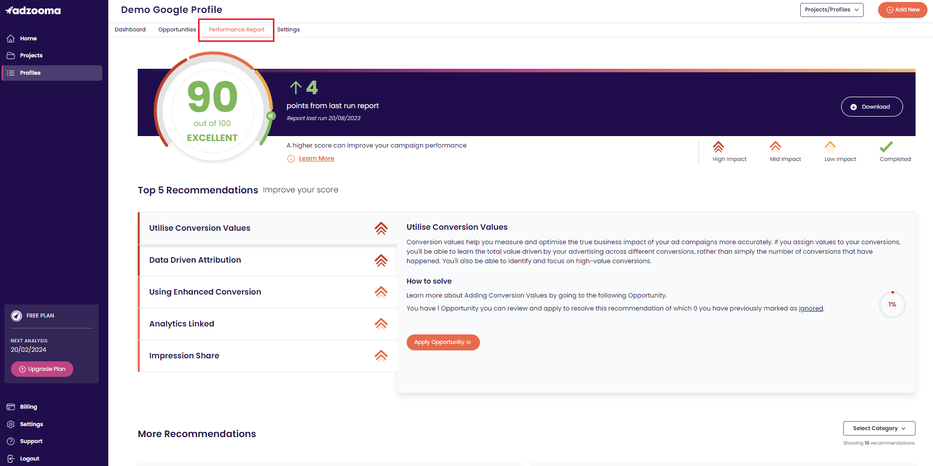933x466 pixels.
Task: Click the Completed checkmark legend icon
Action: (x=886, y=147)
